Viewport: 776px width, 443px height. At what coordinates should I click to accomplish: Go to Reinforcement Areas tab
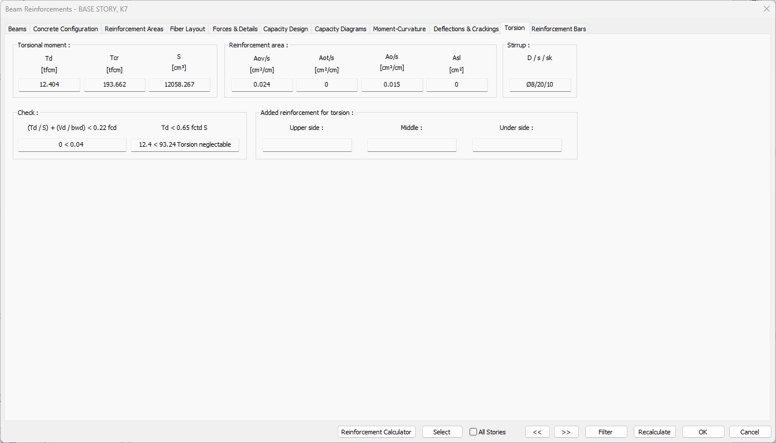pos(134,29)
